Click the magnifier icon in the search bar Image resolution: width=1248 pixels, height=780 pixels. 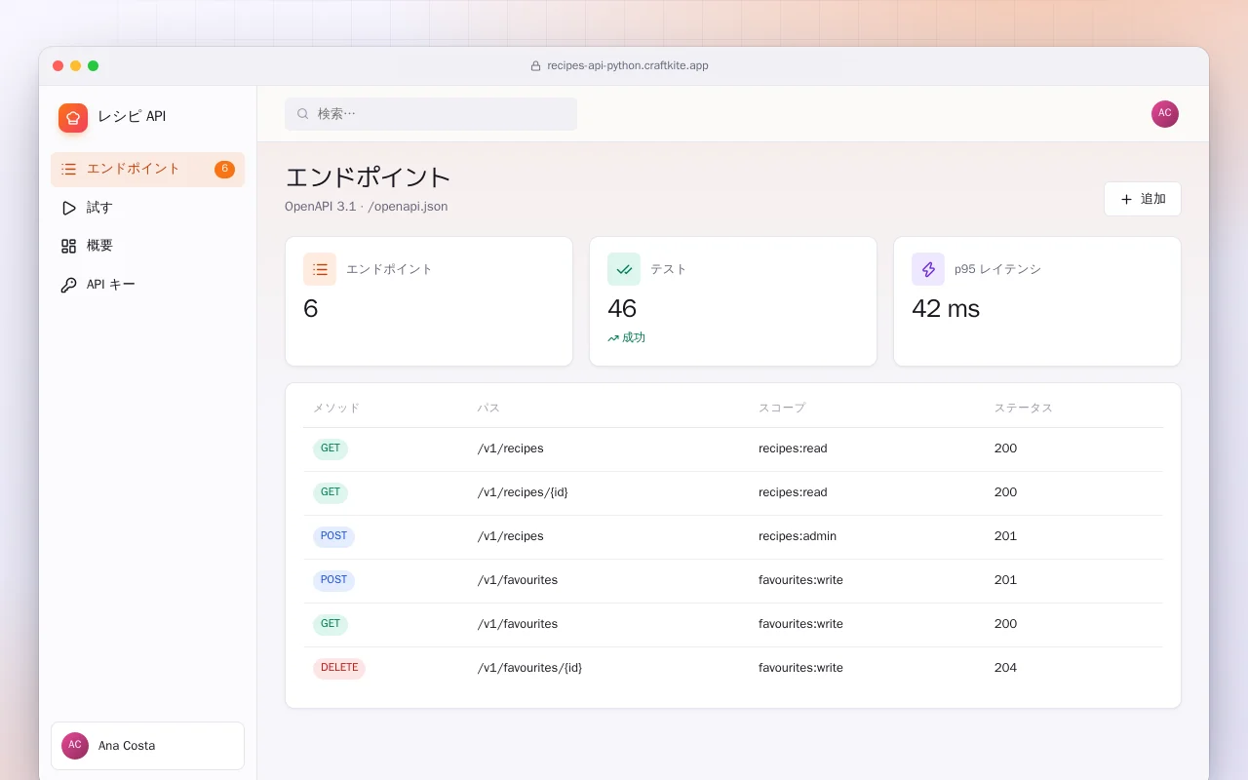click(303, 114)
